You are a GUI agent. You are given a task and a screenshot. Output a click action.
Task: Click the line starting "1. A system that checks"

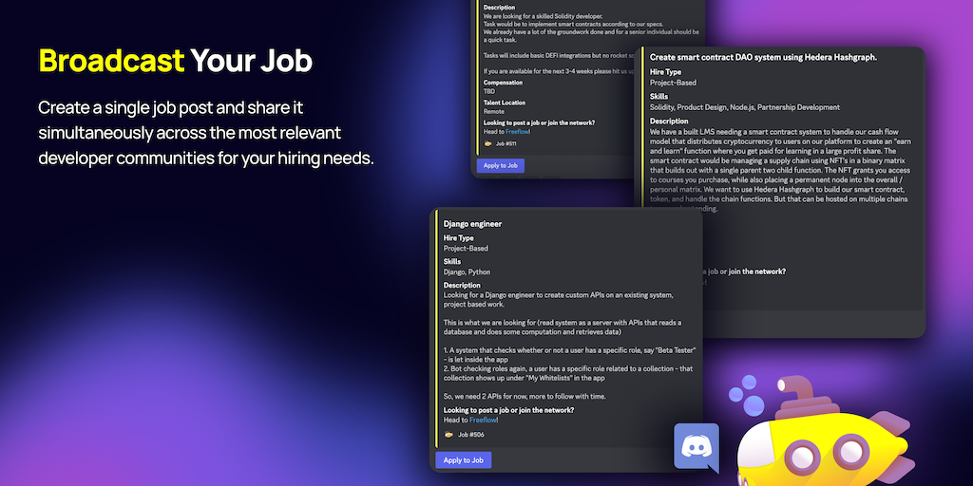[570, 355]
